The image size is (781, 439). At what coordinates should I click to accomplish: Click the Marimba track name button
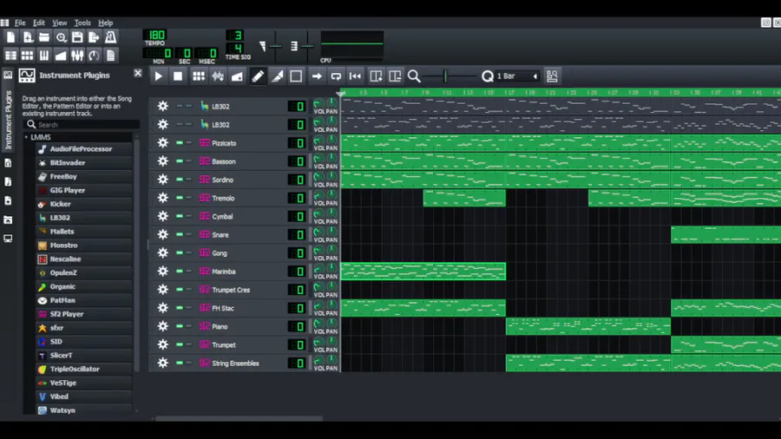[241, 272]
